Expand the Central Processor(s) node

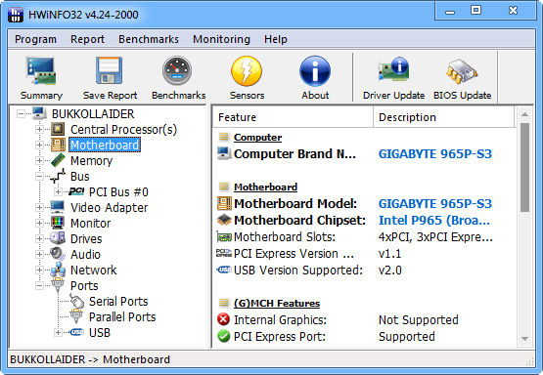[39, 129]
